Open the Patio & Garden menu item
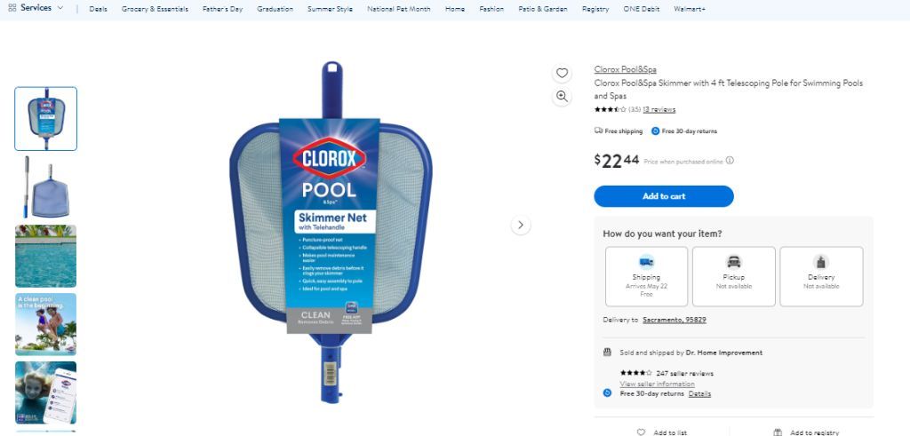The image size is (910, 436). [543, 9]
